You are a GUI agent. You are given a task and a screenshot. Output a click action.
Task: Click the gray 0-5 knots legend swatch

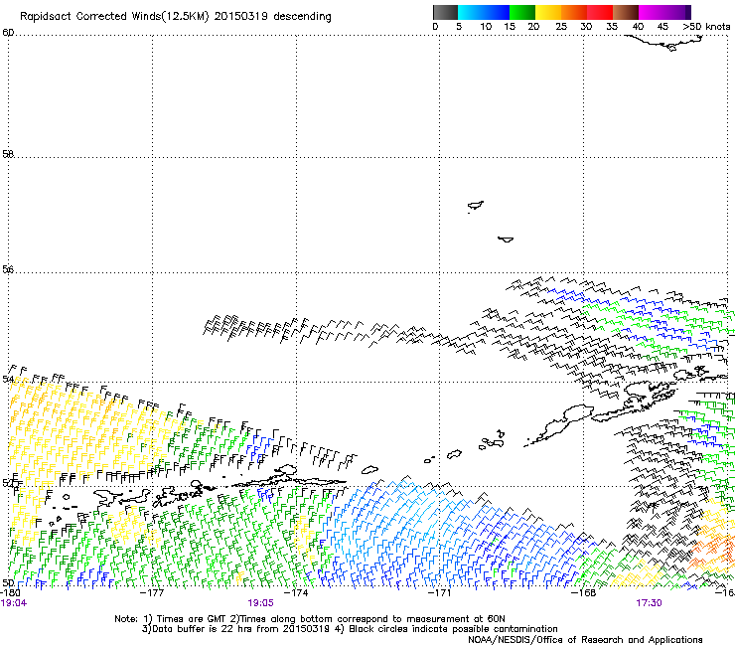(445, 12)
